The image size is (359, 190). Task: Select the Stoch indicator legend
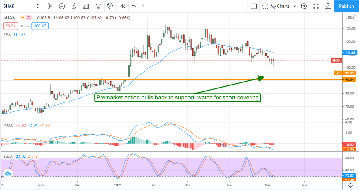click(x=8, y=157)
